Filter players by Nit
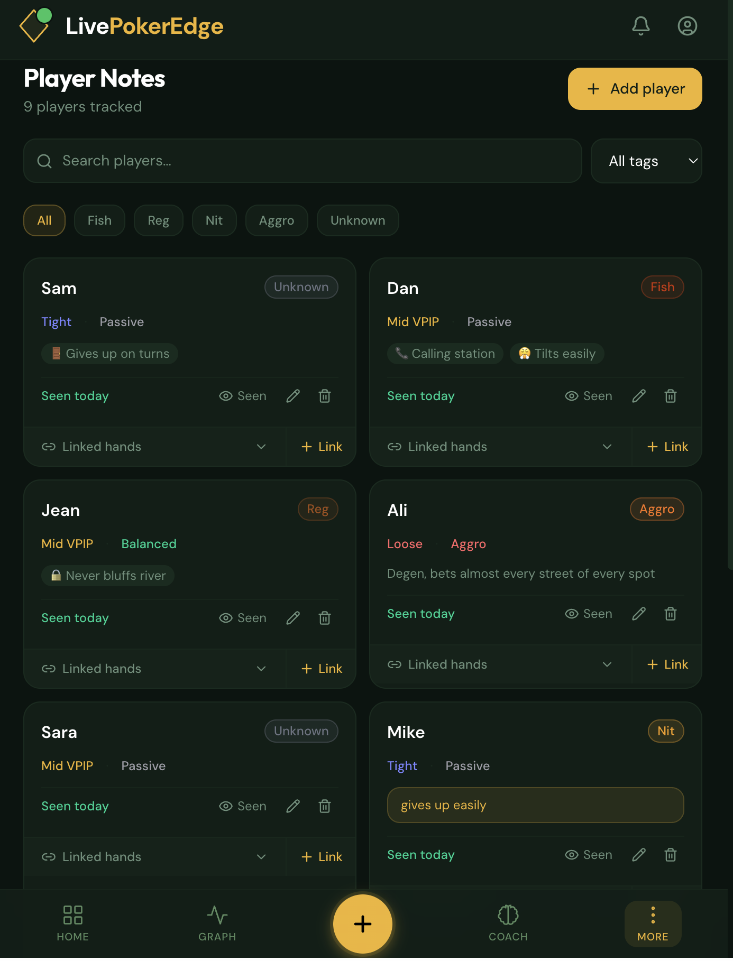The image size is (733, 961). (x=214, y=220)
